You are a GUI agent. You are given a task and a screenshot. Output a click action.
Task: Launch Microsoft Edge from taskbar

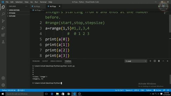[x=52, y=94]
